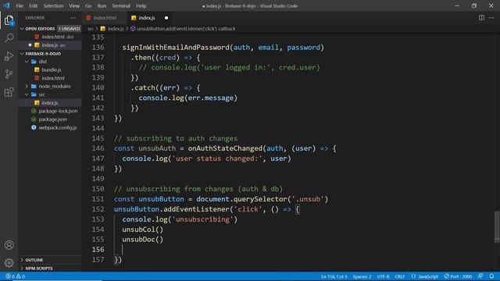Click the editor vertical scrollbar thumb

[497, 226]
